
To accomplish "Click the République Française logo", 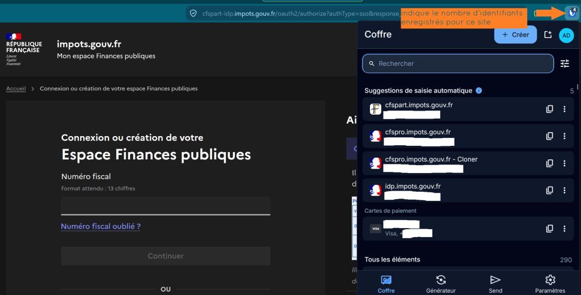I will [24, 49].
